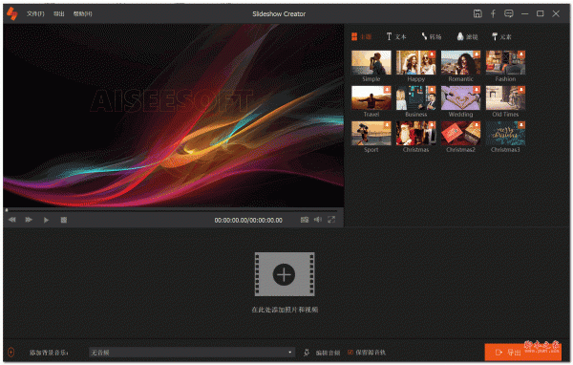Click the rewind playback button
The height and width of the screenshot is (365, 573).
coord(12,220)
